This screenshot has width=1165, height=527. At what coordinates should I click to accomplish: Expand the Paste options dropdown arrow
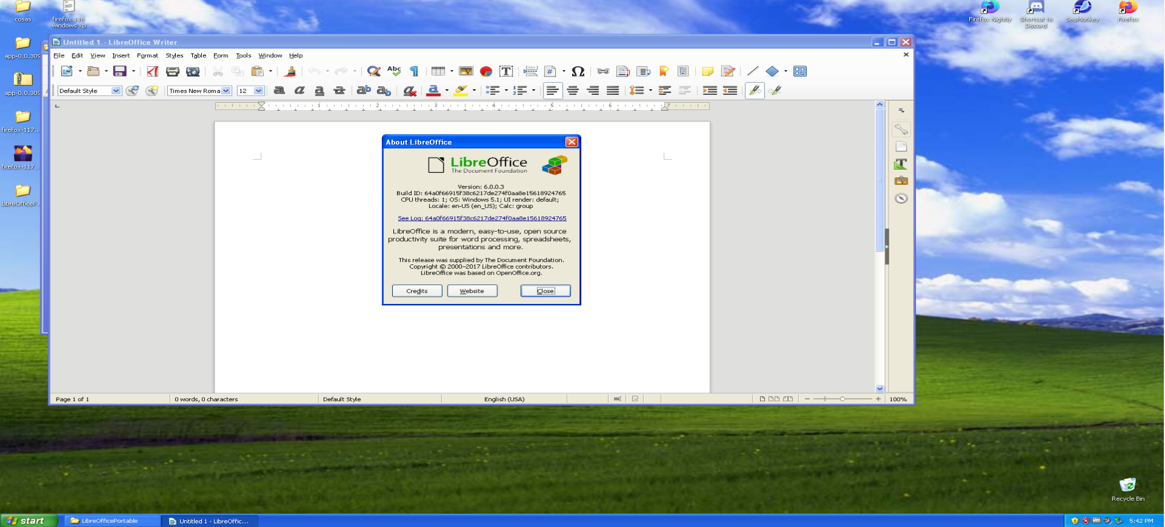point(271,71)
